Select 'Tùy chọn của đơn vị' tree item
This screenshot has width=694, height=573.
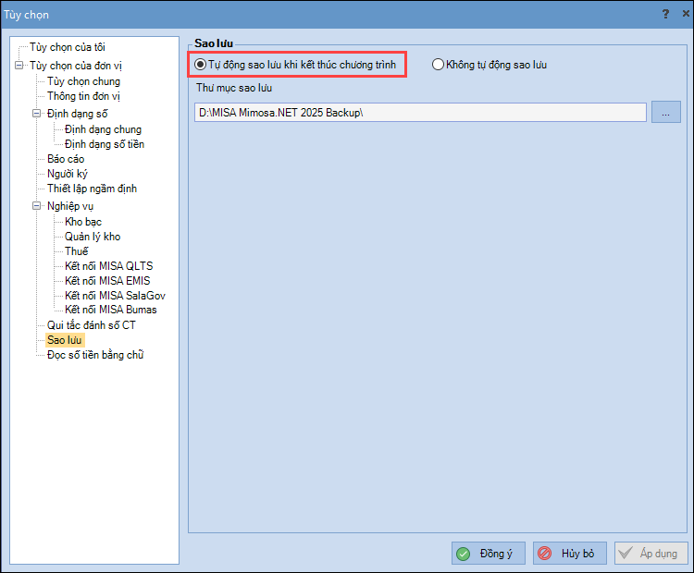76,66
